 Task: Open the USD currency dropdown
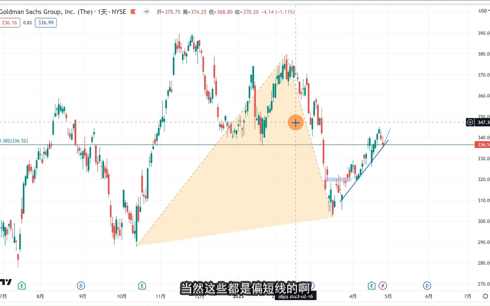click(x=484, y=11)
